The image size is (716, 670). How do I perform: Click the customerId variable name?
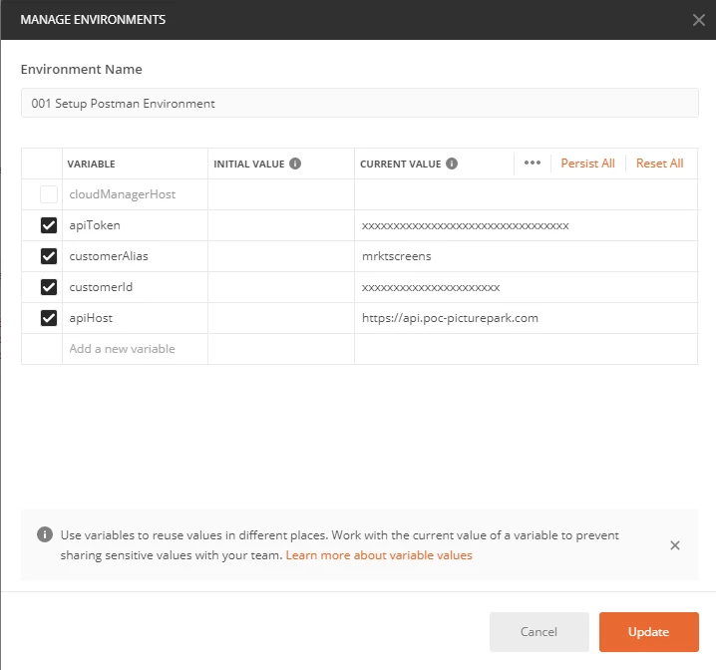(x=101, y=287)
